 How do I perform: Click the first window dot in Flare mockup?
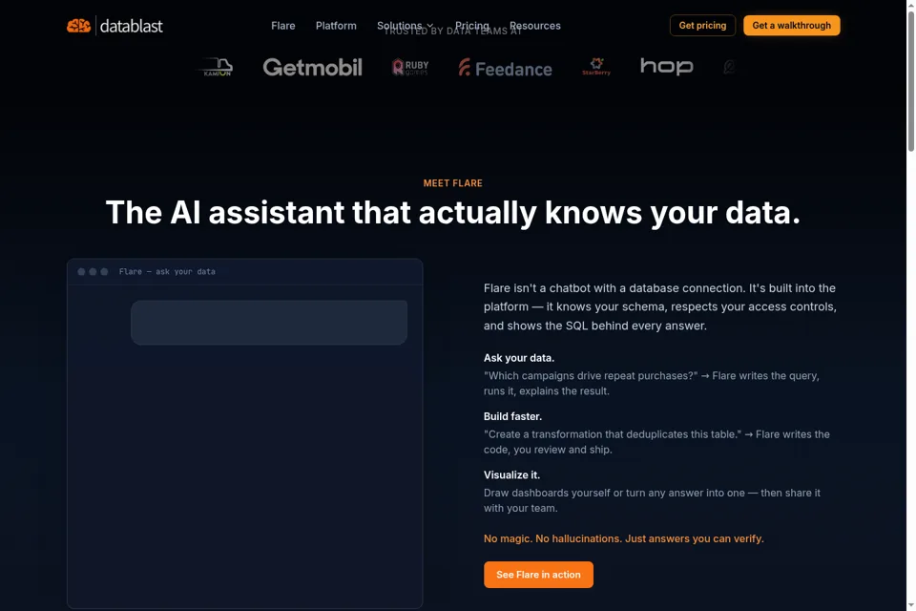81,272
